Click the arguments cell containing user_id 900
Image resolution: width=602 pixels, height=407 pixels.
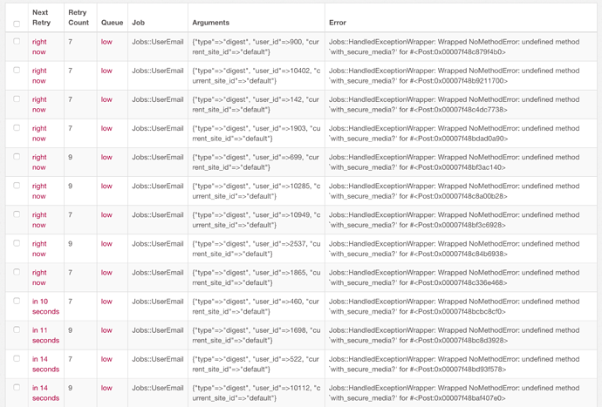(257, 47)
